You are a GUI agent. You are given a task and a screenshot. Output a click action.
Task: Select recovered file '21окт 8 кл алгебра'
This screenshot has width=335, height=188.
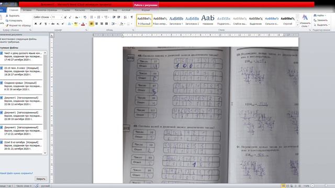(21, 145)
